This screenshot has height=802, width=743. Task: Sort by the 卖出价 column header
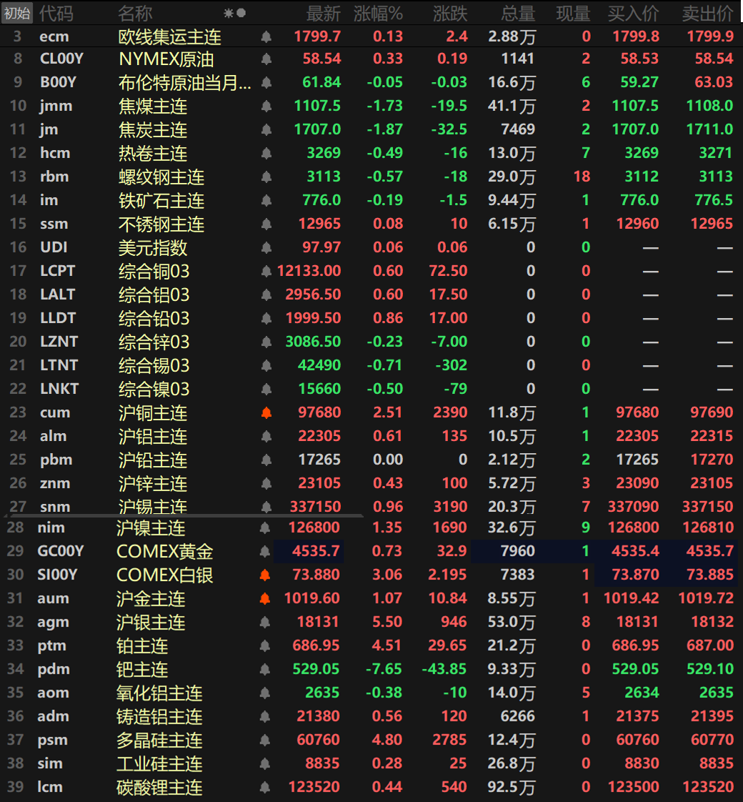click(708, 14)
